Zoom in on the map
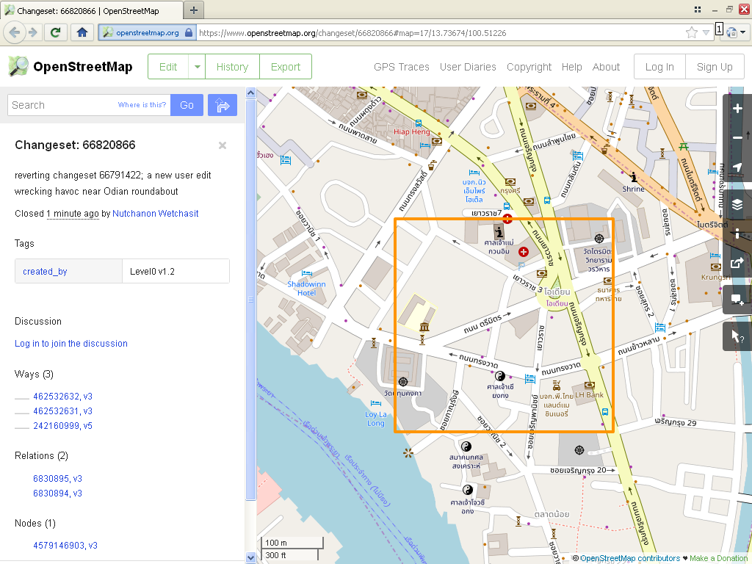 click(x=737, y=109)
